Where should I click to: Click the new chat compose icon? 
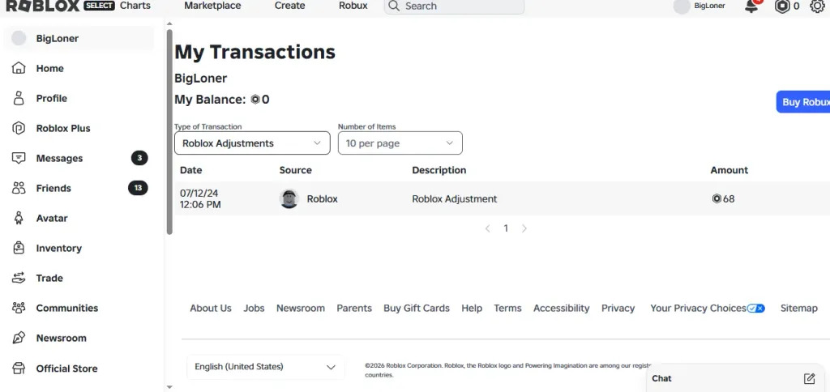coord(809,378)
